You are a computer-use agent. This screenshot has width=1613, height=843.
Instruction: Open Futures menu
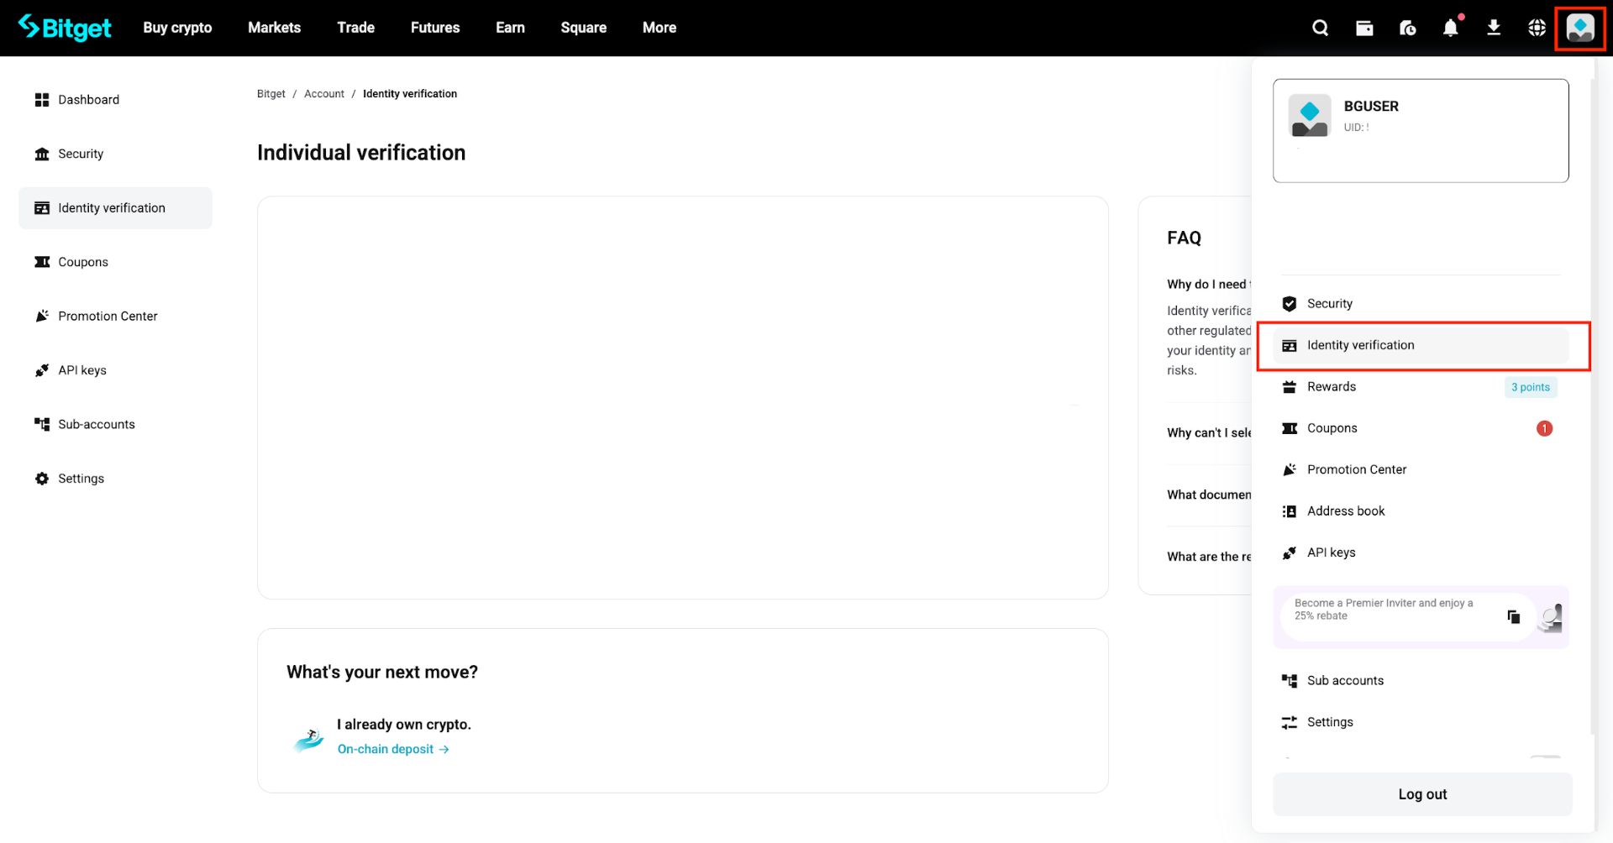click(x=435, y=28)
